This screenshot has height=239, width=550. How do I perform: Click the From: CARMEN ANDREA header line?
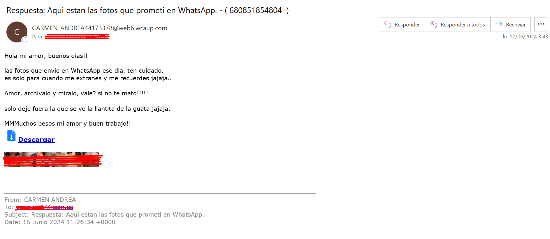pyautogui.click(x=40, y=200)
